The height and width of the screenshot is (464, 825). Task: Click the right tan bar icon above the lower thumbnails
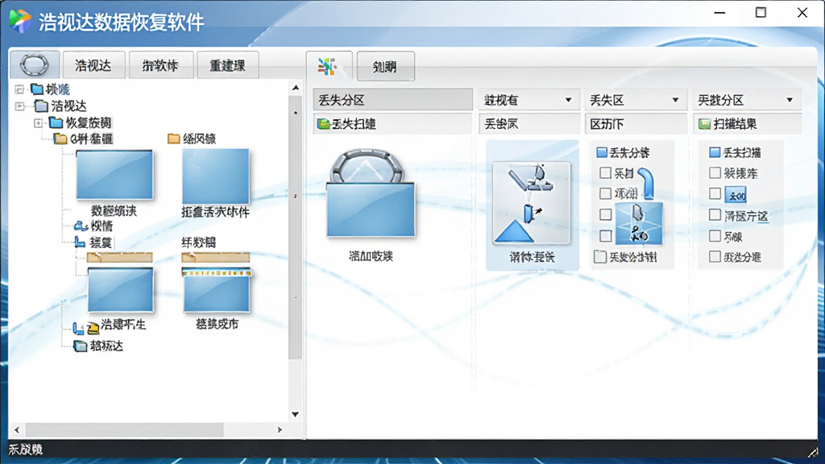[216, 257]
